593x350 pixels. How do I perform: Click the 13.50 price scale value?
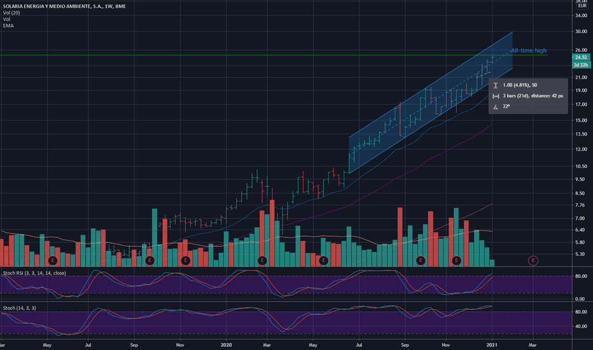[x=582, y=134]
